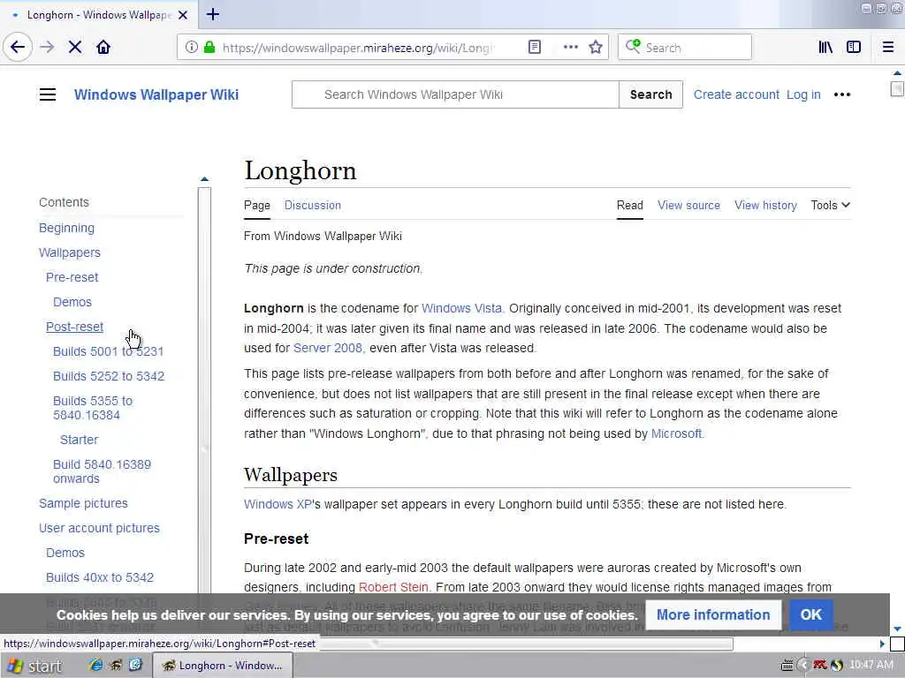Screen dimensions: 905x678
Task: Open page actions three-dot menu in address bar
Action: [570, 48]
